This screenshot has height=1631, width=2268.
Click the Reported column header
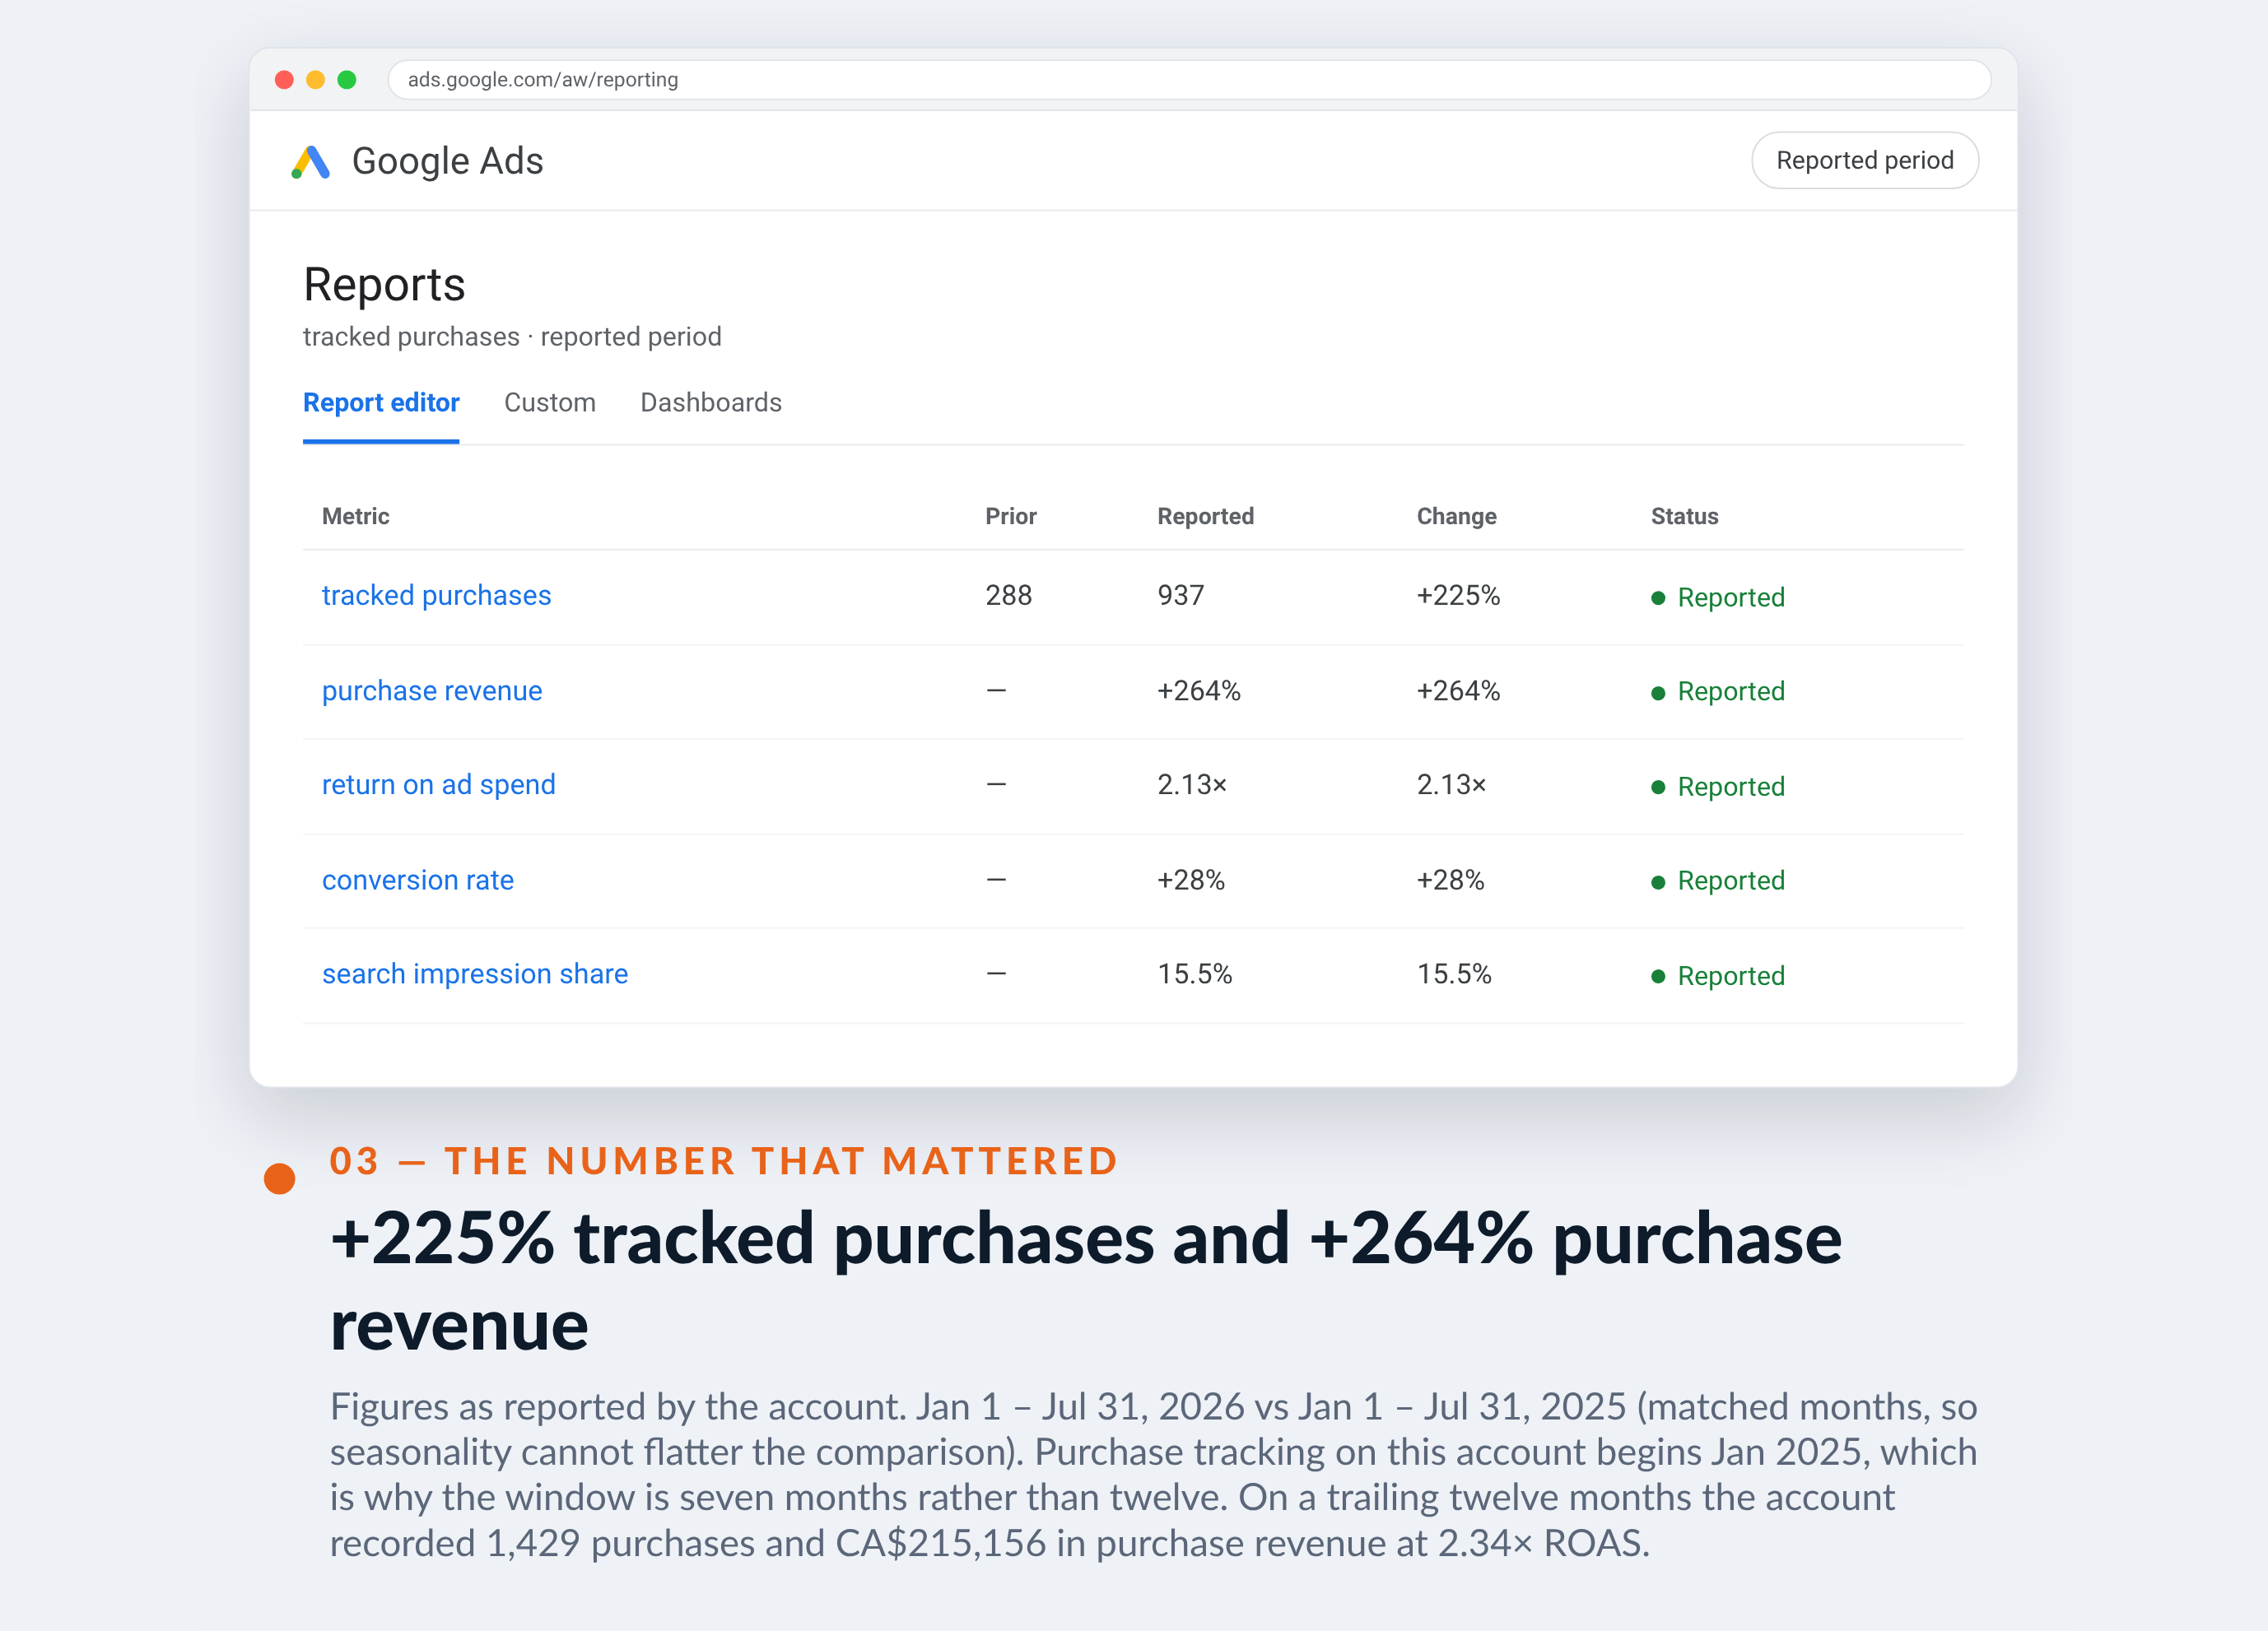[1205, 516]
